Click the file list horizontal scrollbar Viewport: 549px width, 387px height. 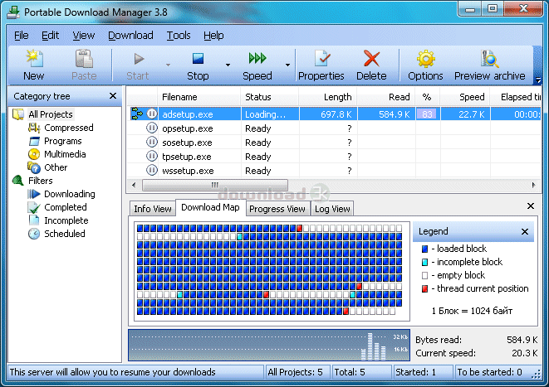click(x=214, y=185)
